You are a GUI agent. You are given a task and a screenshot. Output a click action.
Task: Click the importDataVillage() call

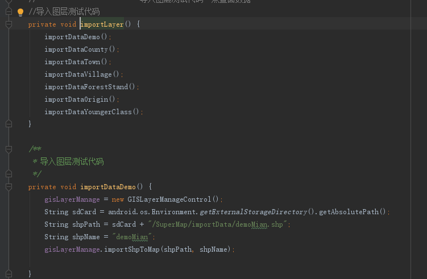[82, 74]
